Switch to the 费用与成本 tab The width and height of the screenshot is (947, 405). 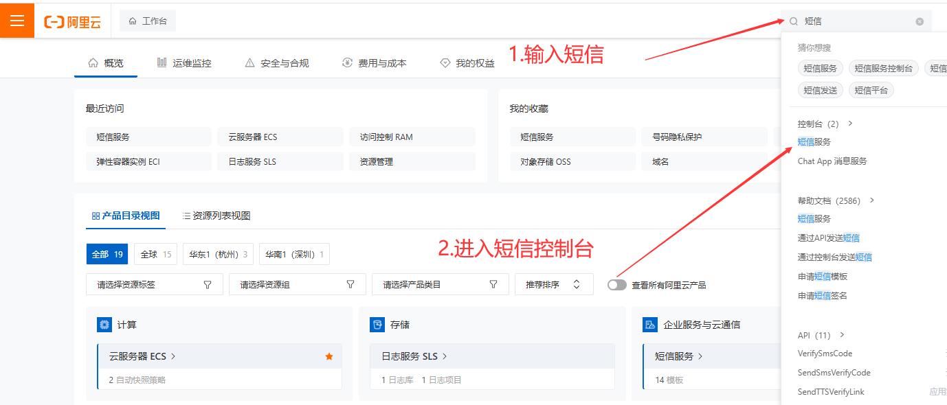click(x=375, y=63)
